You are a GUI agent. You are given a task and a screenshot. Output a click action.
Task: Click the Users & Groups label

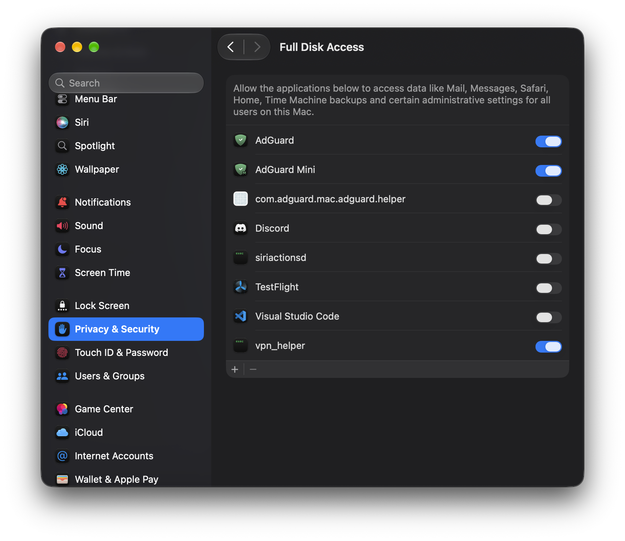(x=110, y=376)
